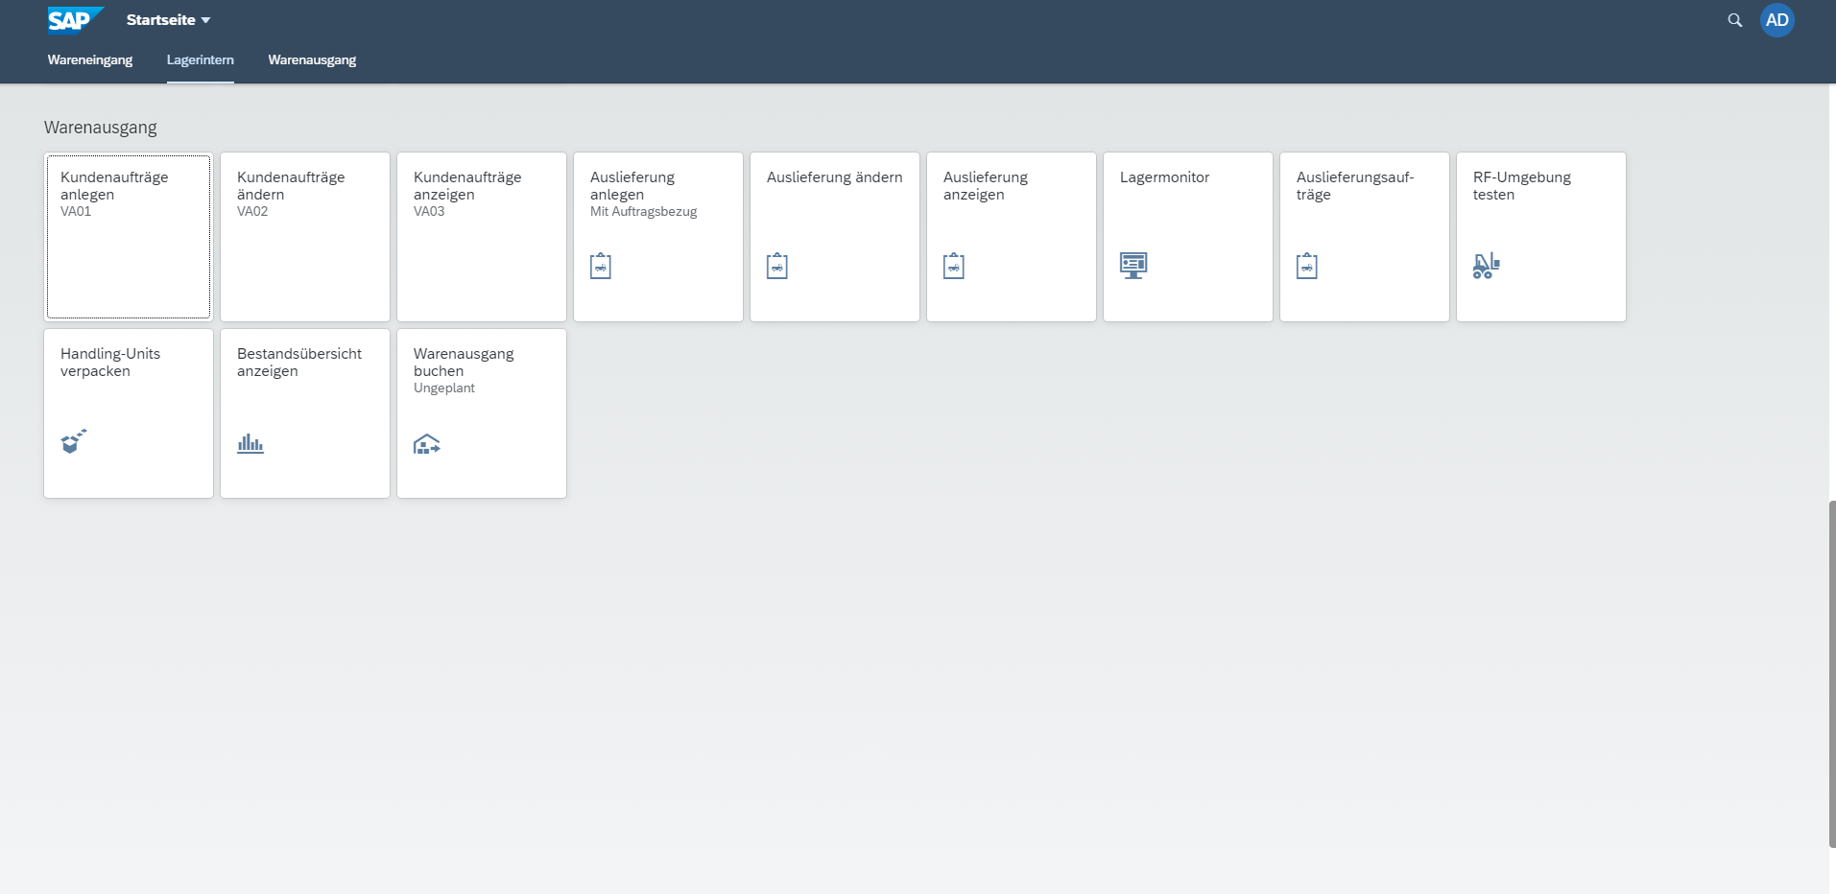
Task: Click the Bestandsübersicht bar chart icon
Action: click(x=250, y=443)
